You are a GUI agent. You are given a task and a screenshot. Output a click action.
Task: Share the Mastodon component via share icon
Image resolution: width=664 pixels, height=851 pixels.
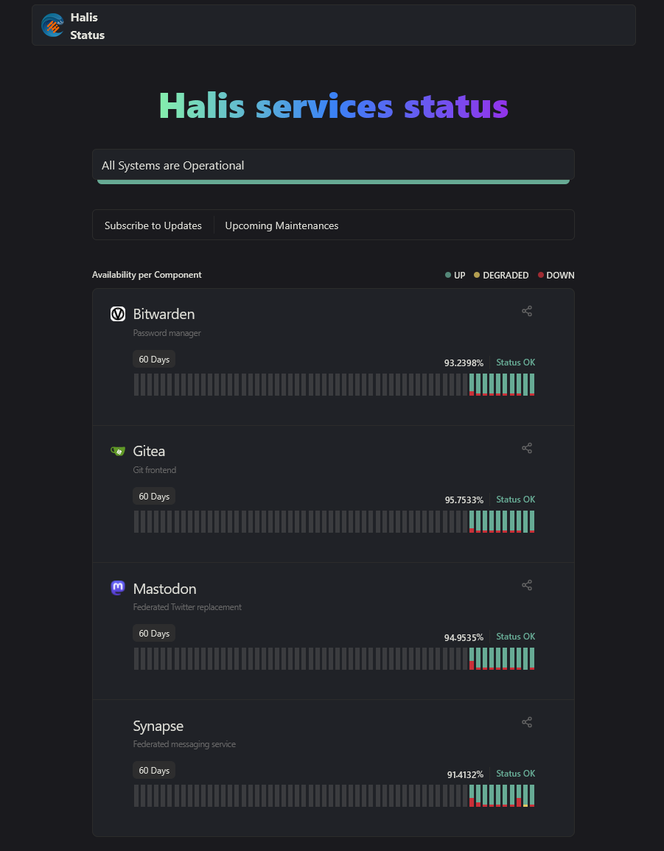[527, 585]
